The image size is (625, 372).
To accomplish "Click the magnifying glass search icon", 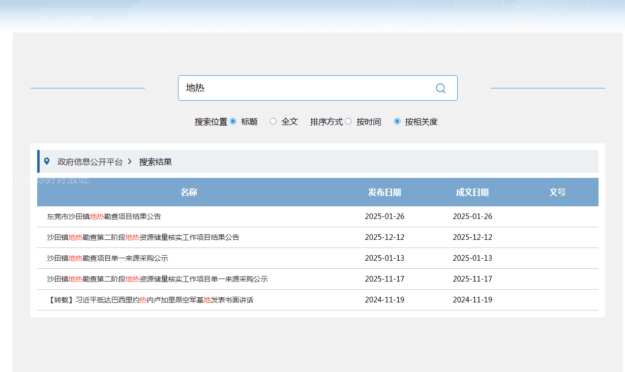I will pos(440,88).
